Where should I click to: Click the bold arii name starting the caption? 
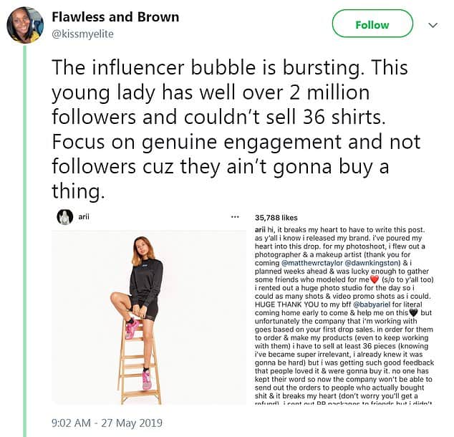tap(260, 229)
